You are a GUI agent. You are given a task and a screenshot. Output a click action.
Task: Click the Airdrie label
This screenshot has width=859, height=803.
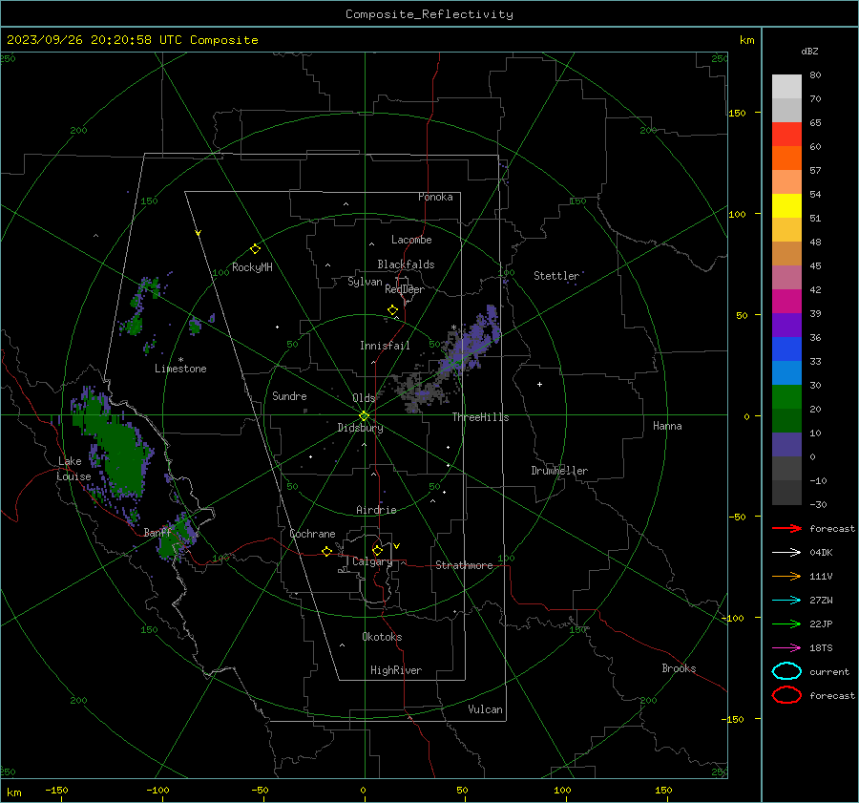(x=376, y=510)
